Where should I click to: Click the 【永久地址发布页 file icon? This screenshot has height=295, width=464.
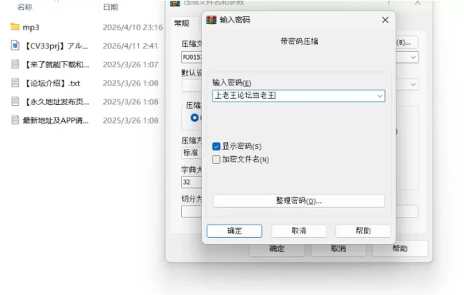pos(15,101)
